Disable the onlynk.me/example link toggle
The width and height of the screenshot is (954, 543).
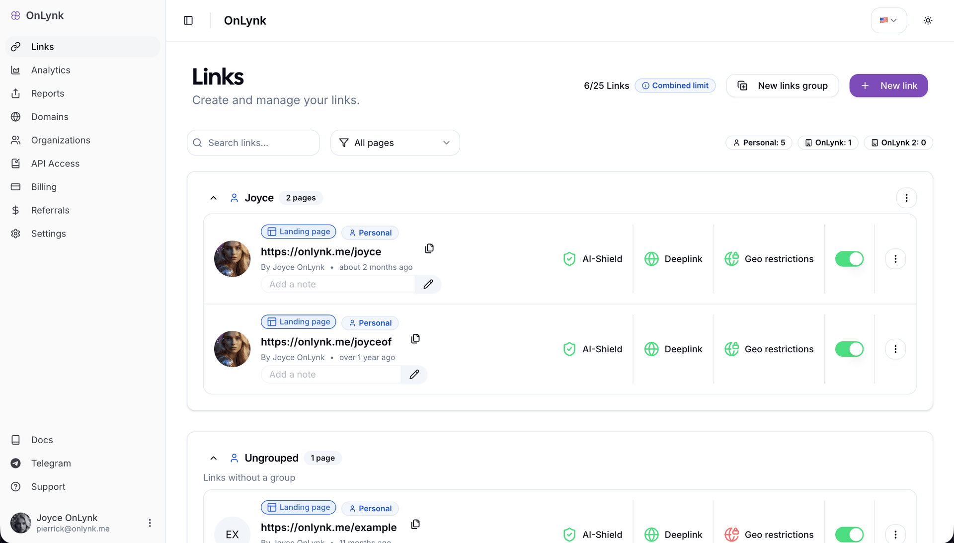(849, 535)
